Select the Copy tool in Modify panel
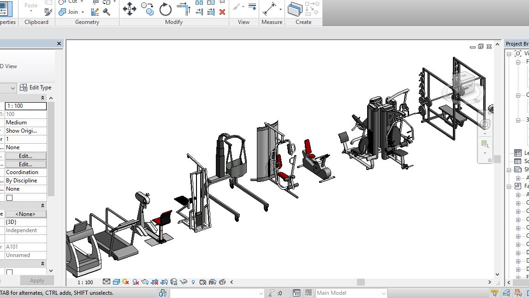This screenshot has height=298, width=529. point(148,9)
